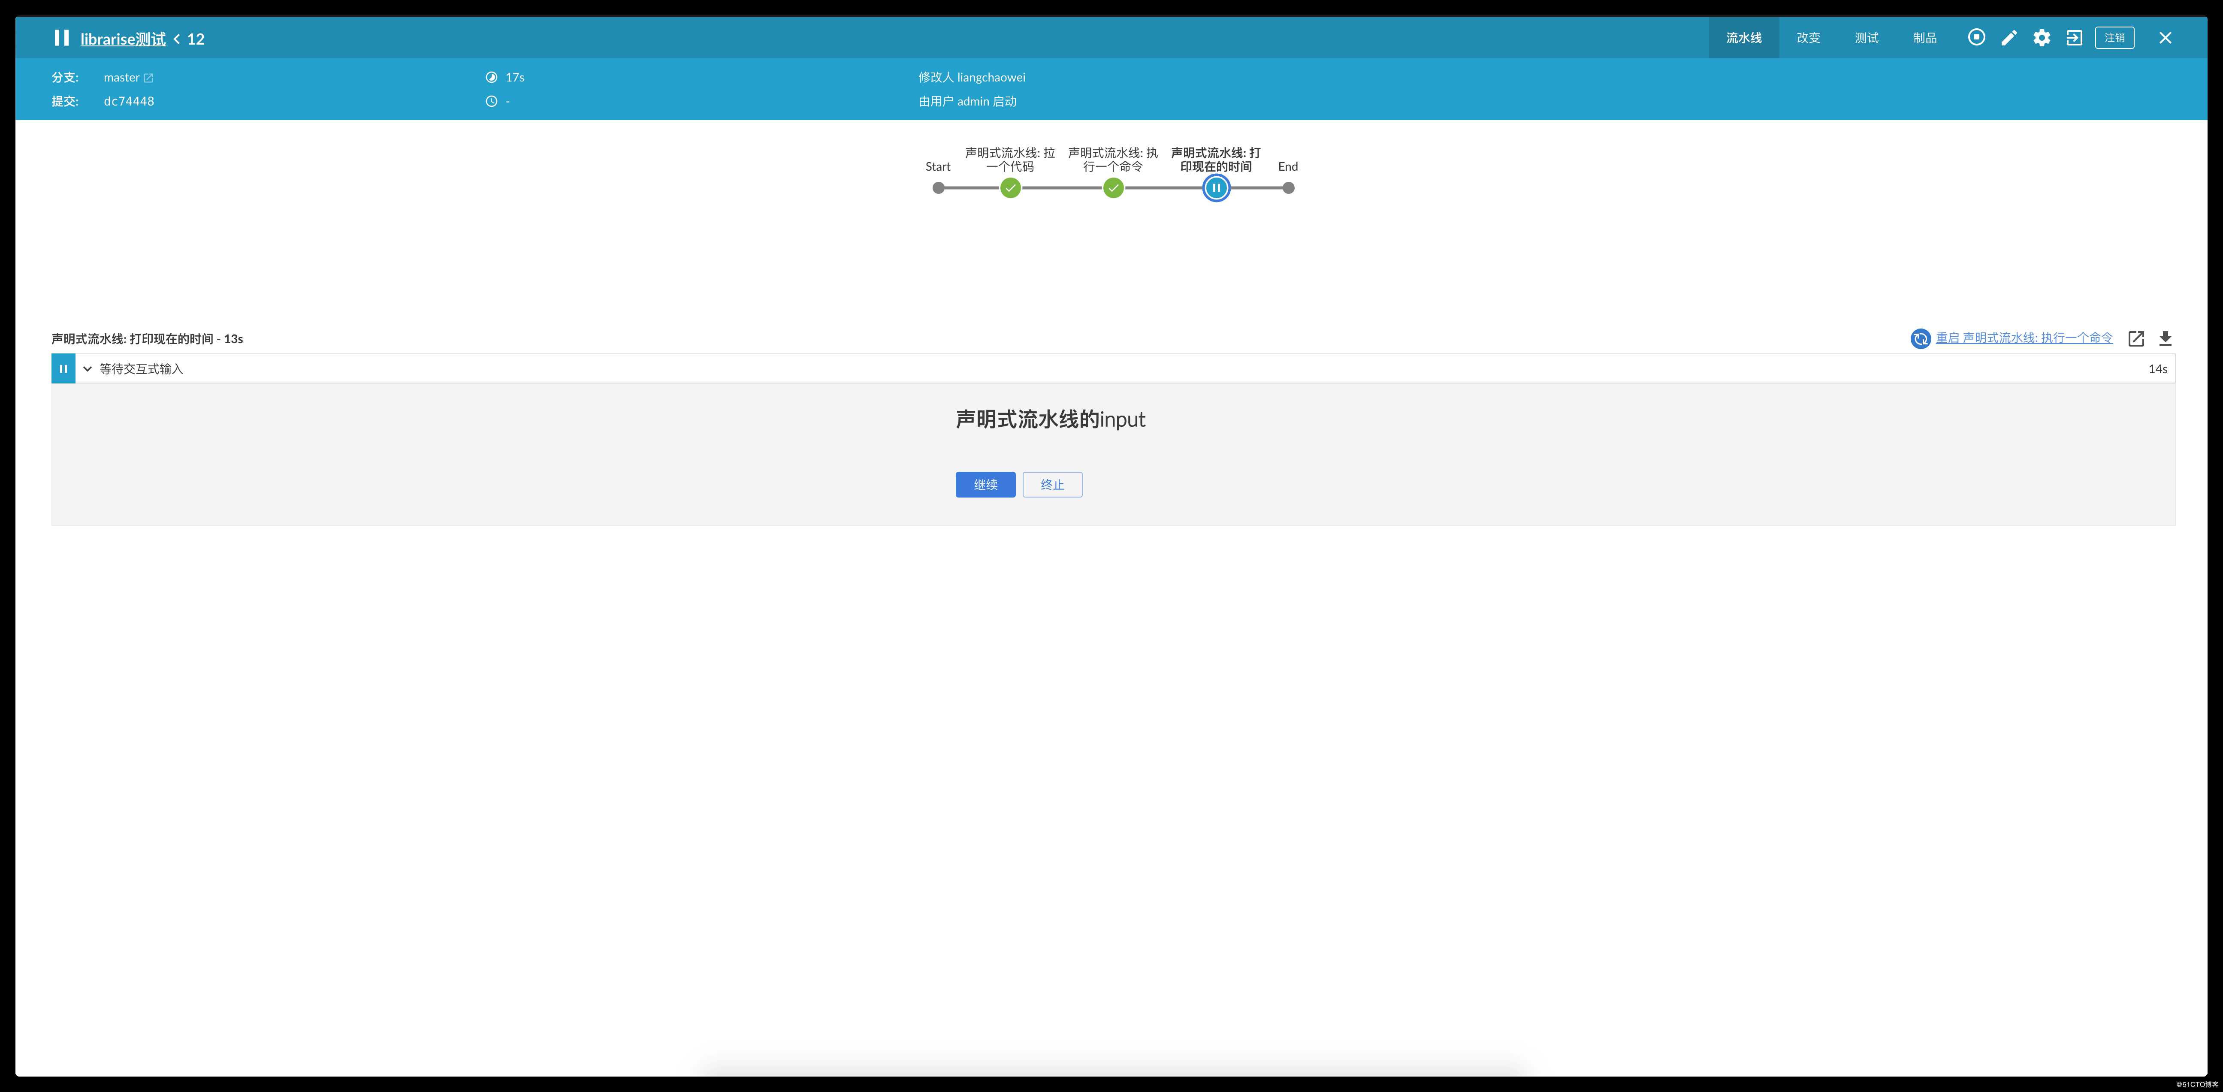2223x1092 pixels.
Task: Open the librarise测试 pipeline link
Action: click(123, 39)
